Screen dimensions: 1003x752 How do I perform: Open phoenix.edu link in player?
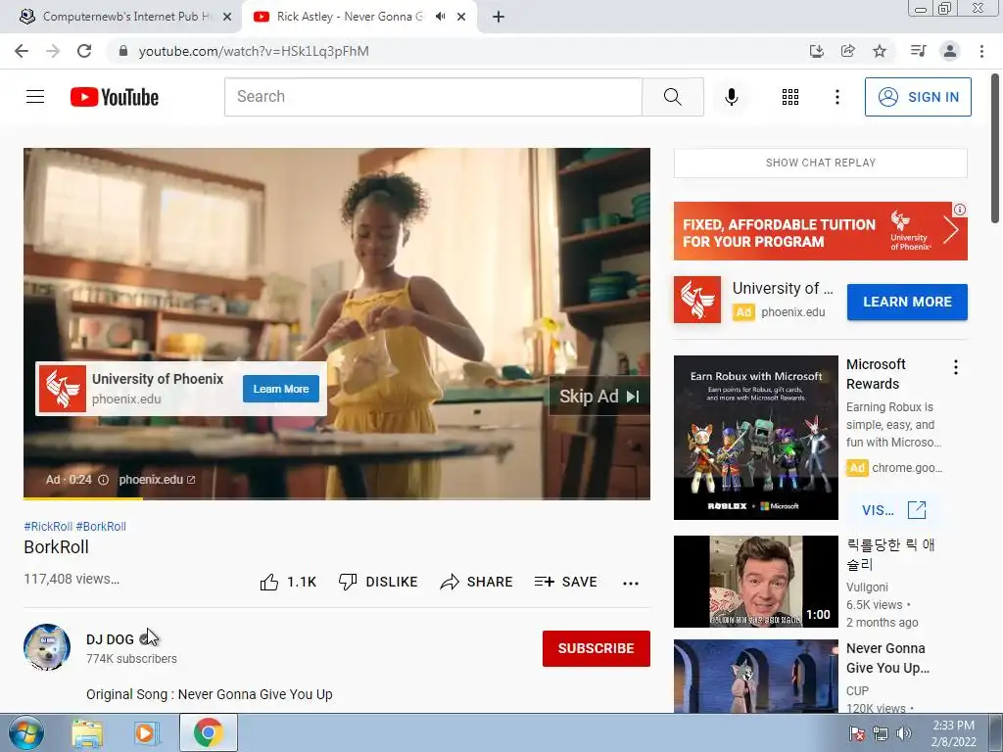coord(157,480)
